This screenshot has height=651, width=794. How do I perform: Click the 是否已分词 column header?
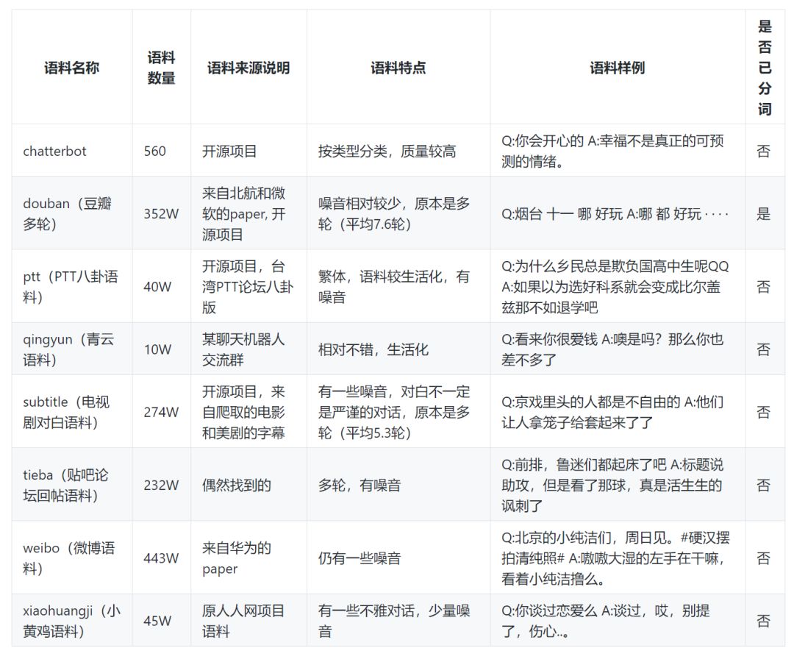(x=765, y=68)
